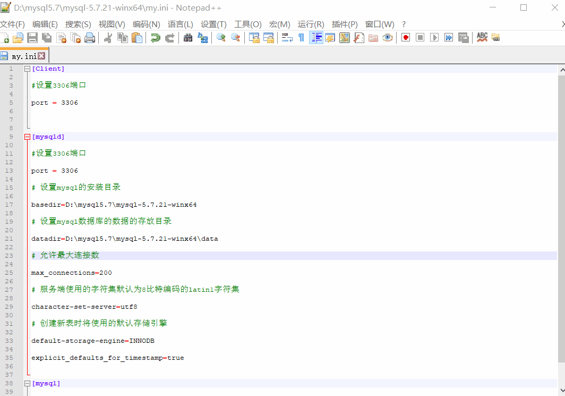
Task: Collapse the [mysql] section fold marker
Action: click(x=27, y=383)
